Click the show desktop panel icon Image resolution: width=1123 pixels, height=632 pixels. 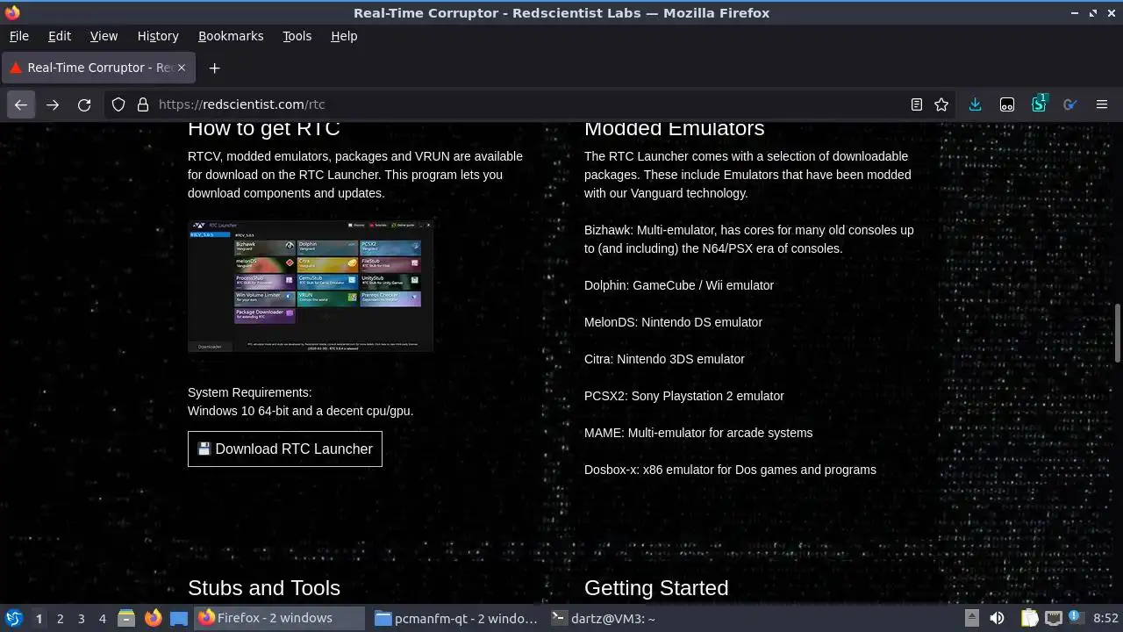coord(179,618)
